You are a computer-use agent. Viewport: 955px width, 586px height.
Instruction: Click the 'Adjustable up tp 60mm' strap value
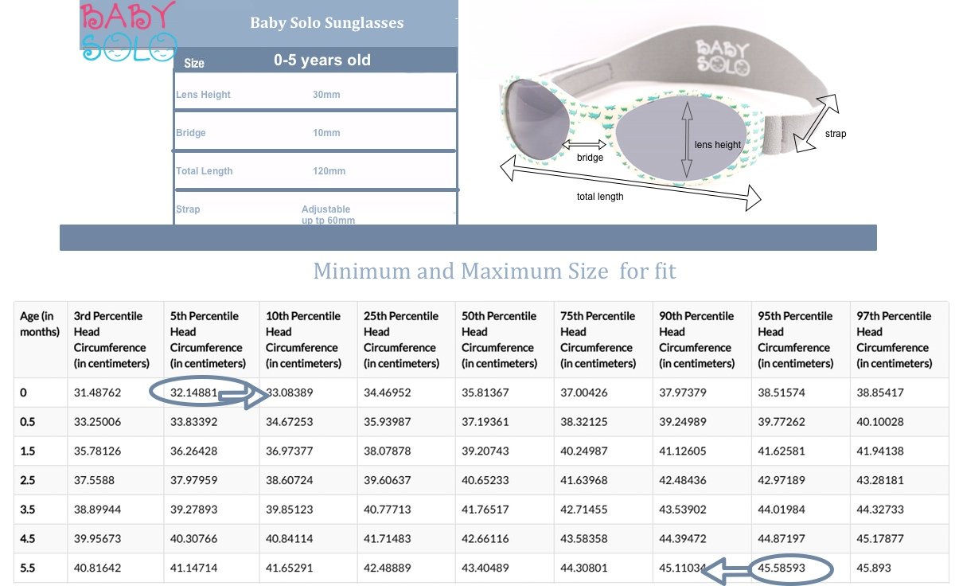coord(328,215)
